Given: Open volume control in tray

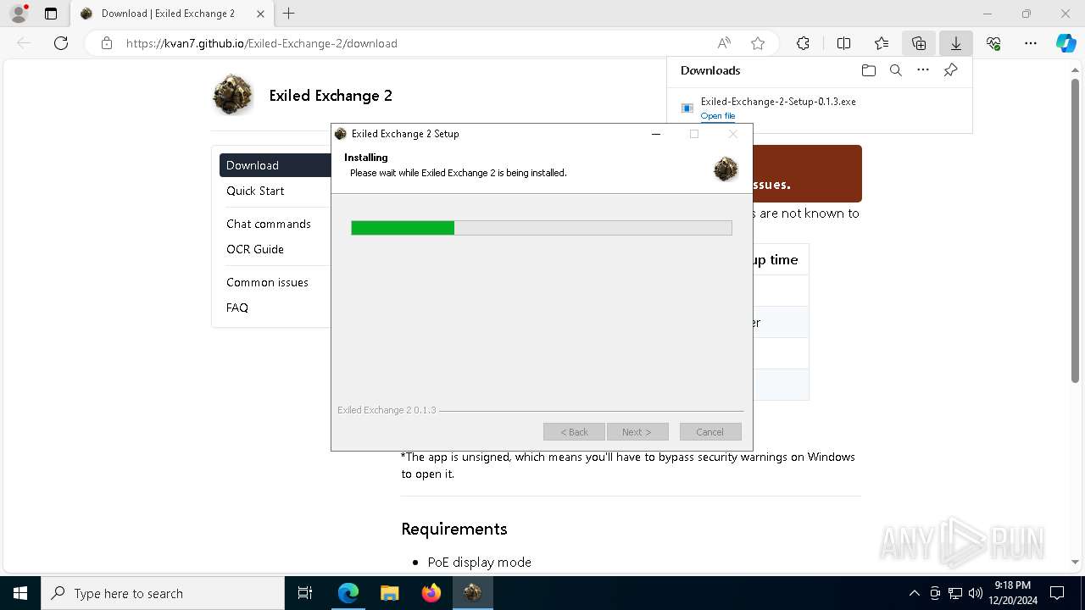Looking at the screenshot, I should (x=976, y=593).
